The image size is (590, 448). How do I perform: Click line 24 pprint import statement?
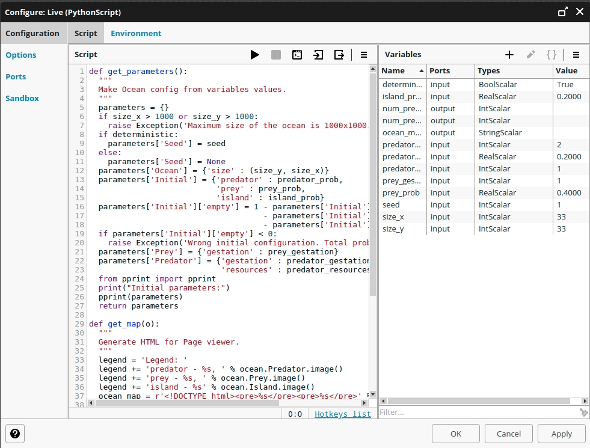click(157, 279)
